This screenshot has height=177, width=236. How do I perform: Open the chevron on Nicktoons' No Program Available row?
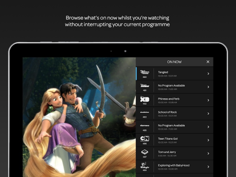pos(208,127)
